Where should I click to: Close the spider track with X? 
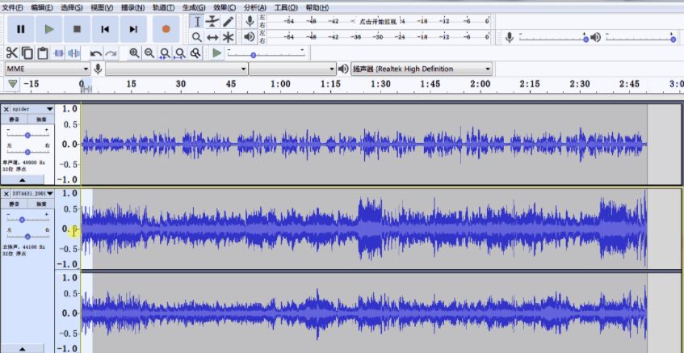point(6,109)
